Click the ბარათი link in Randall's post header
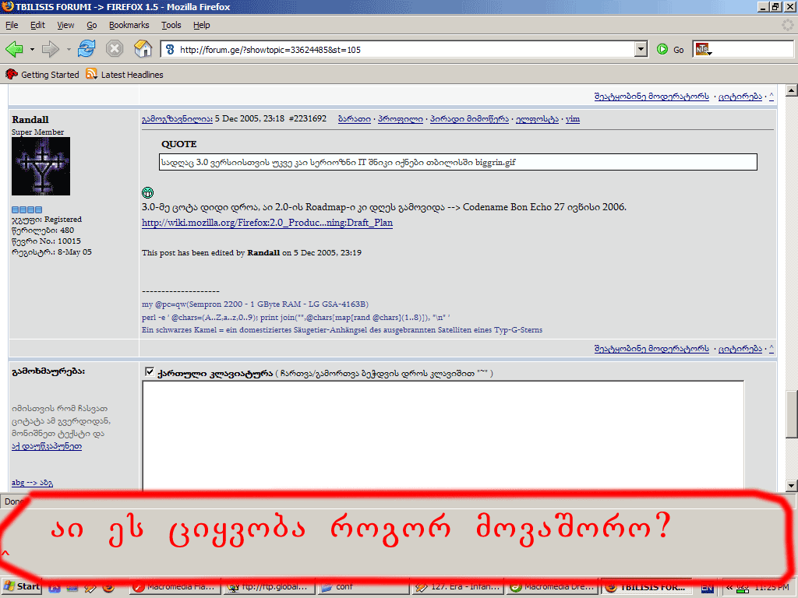Screen dimensions: 798x598 (355, 119)
